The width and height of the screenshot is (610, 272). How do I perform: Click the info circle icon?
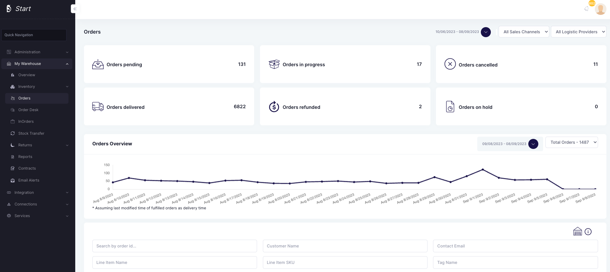[x=588, y=232]
